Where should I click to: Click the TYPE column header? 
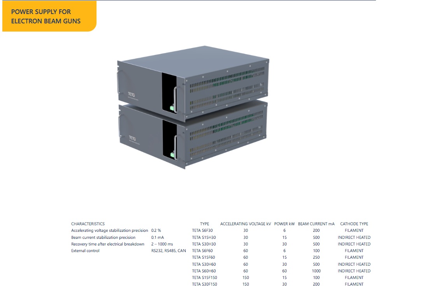point(204,224)
